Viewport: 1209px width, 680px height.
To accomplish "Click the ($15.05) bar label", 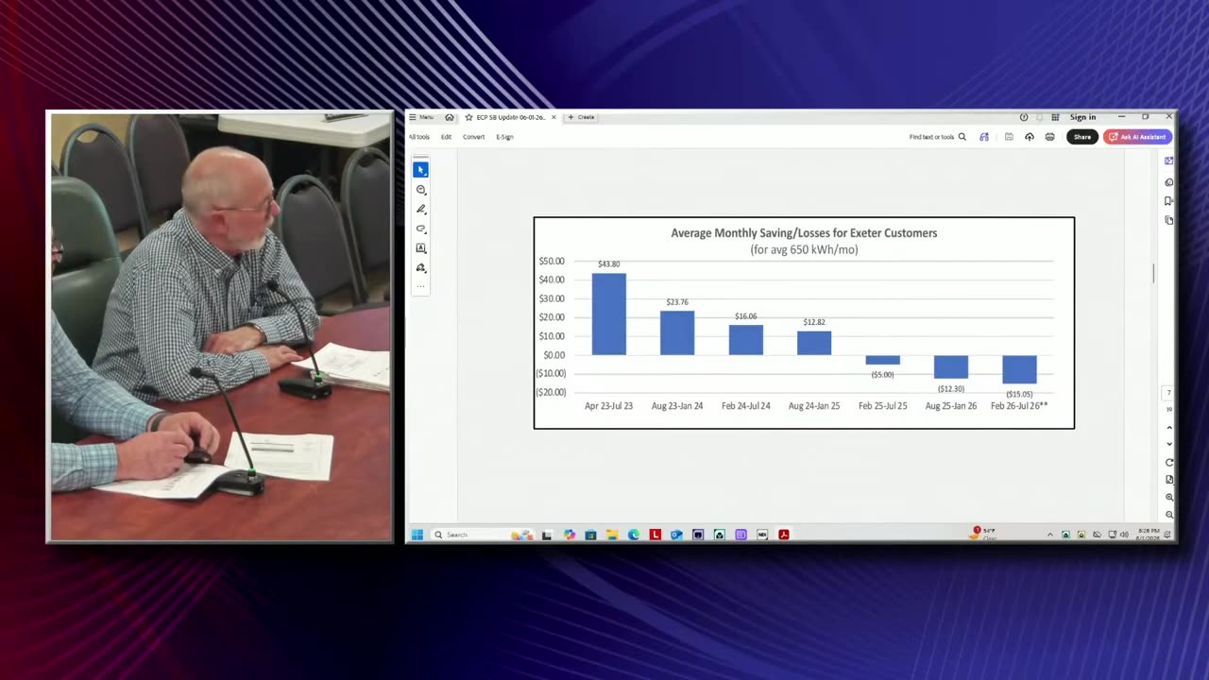I will [x=1019, y=394].
